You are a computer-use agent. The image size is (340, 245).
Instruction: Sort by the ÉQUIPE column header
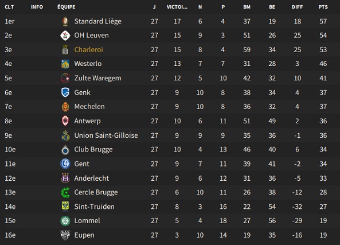tap(67, 7)
